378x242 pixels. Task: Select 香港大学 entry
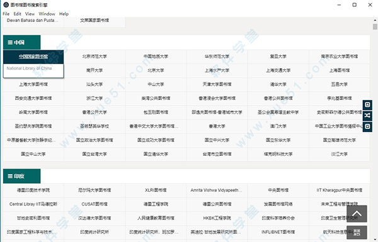coord(217,126)
